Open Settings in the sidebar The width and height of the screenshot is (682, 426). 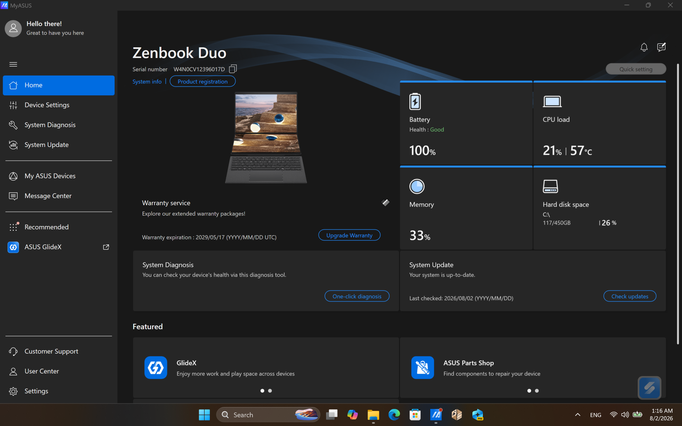59,391
